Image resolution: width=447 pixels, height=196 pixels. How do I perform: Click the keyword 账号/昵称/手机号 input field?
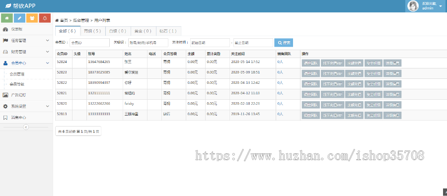148,43
